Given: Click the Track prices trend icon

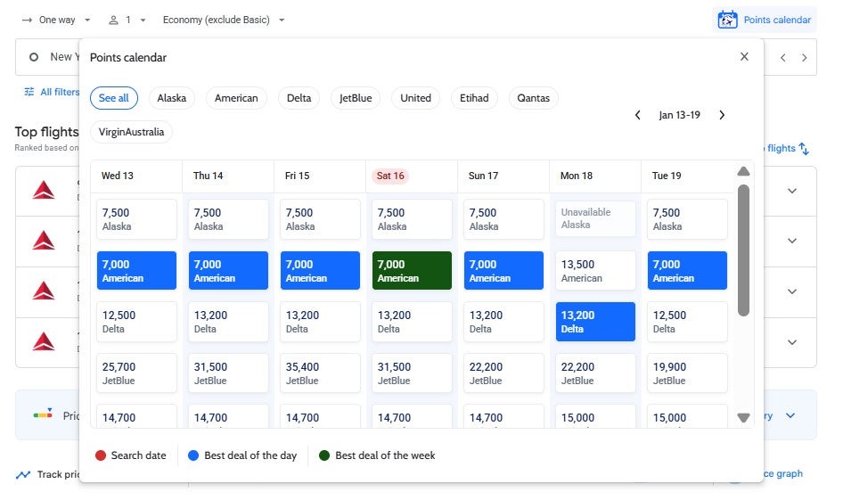Looking at the screenshot, I should point(23,475).
